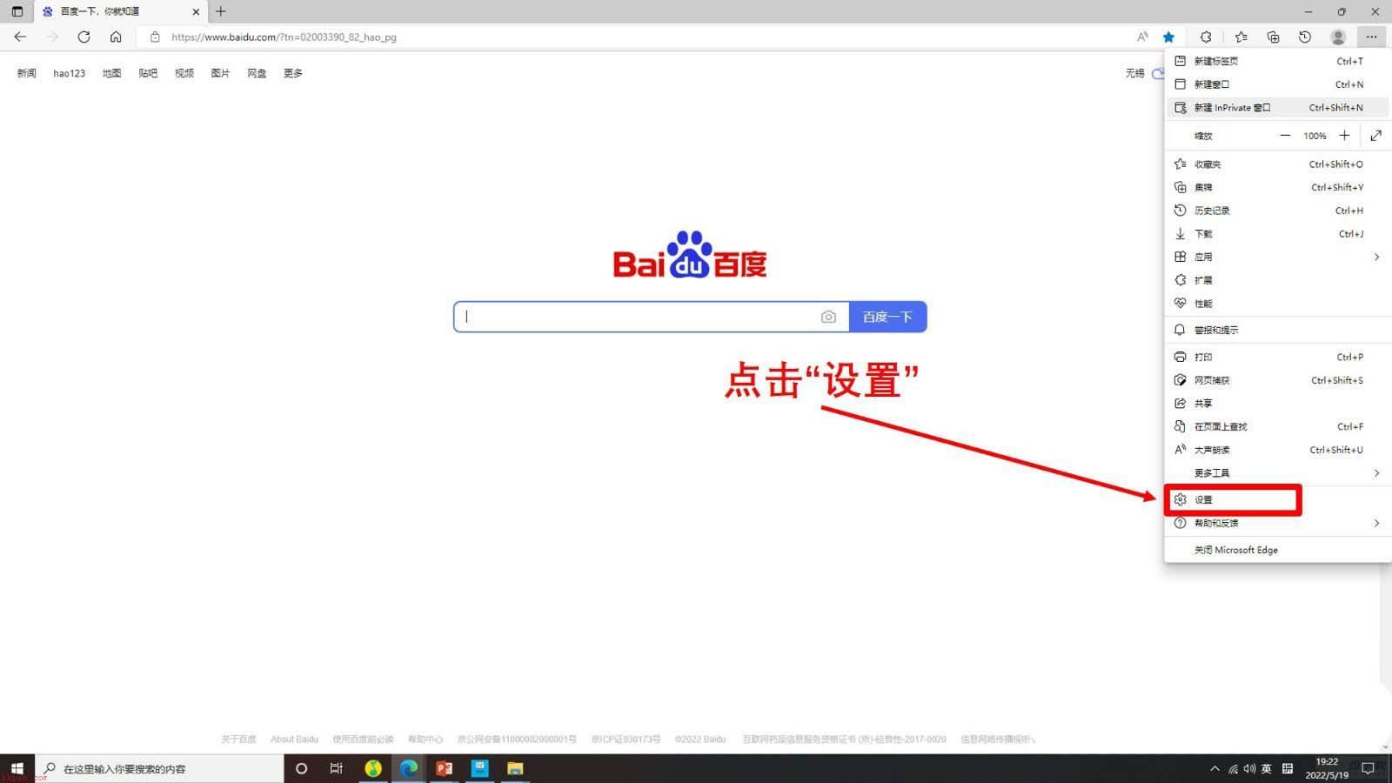1392x783 pixels.
Task: Open the hao123 link
Action: [69, 73]
